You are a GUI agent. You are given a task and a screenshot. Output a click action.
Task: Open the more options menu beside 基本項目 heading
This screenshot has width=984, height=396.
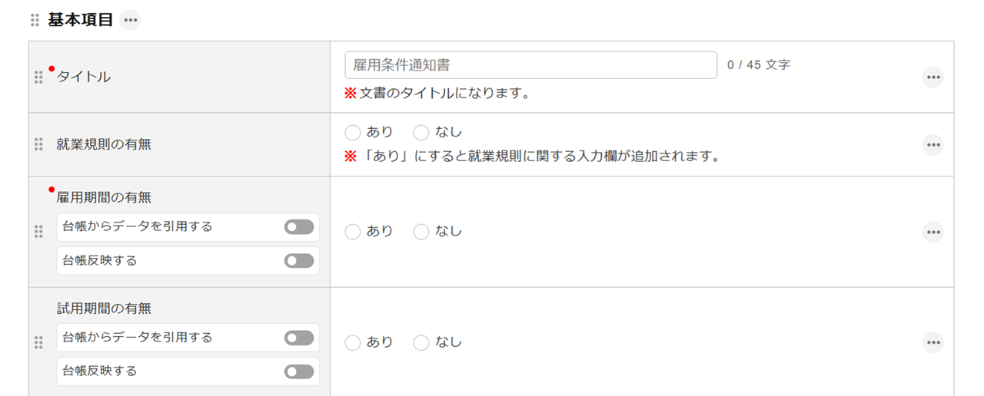(x=131, y=21)
